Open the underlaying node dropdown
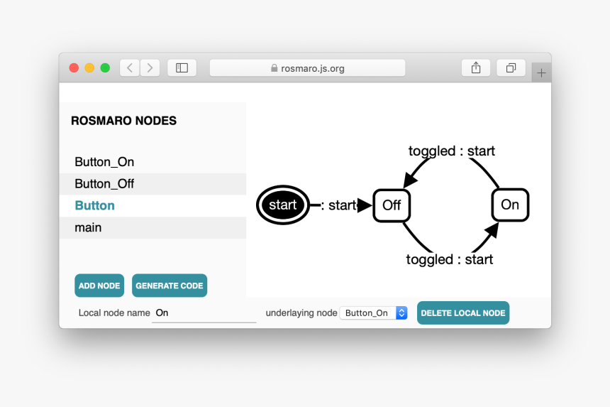The image size is (610, 407). pyautogui.click(x=374, y=313)
